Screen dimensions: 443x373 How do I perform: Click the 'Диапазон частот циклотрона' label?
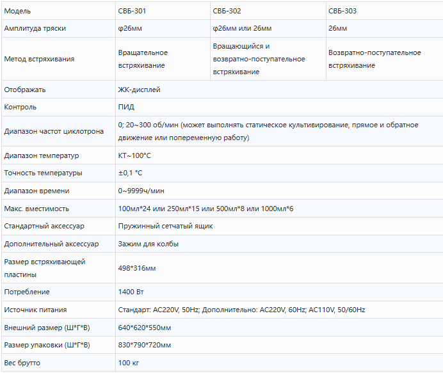54,131
